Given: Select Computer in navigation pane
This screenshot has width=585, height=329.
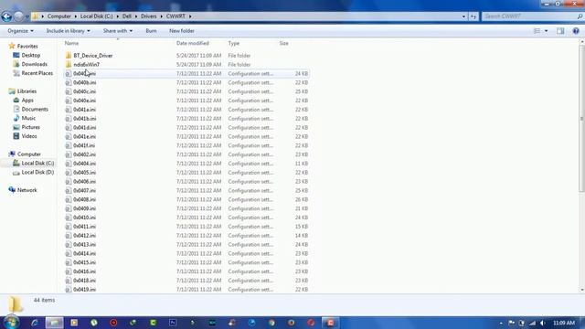Looking at the screenshot, I should 28,154.
